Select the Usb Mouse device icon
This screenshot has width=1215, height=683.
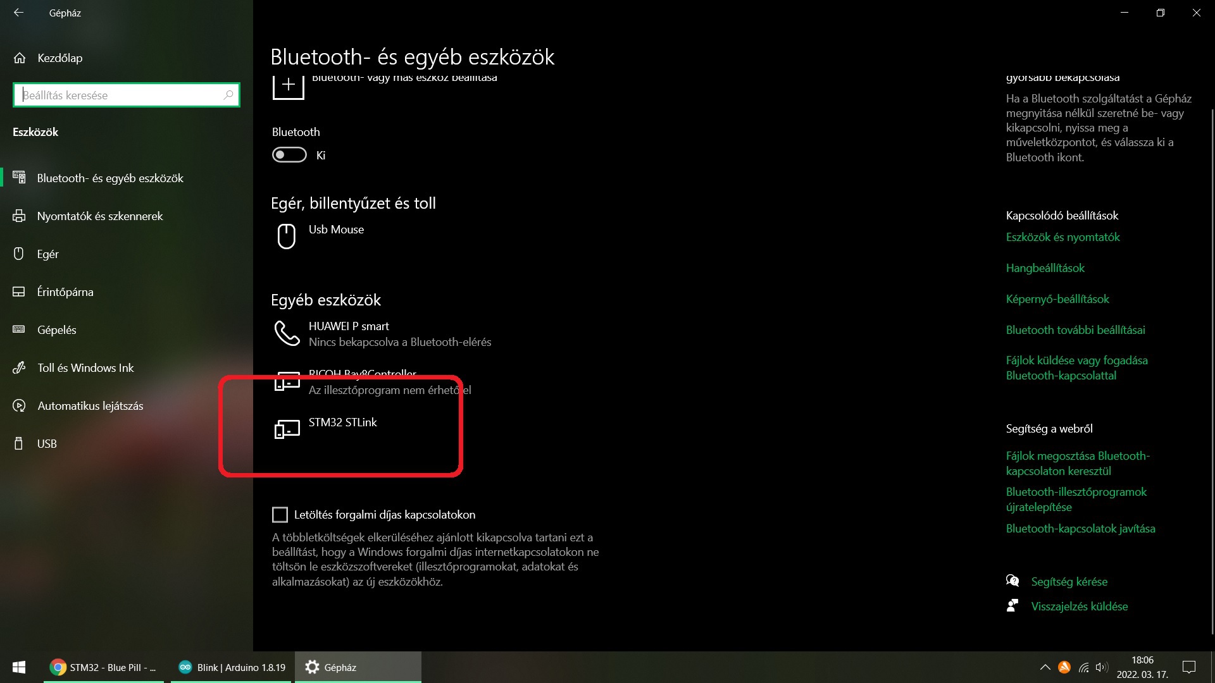click(x=287, y=236)
